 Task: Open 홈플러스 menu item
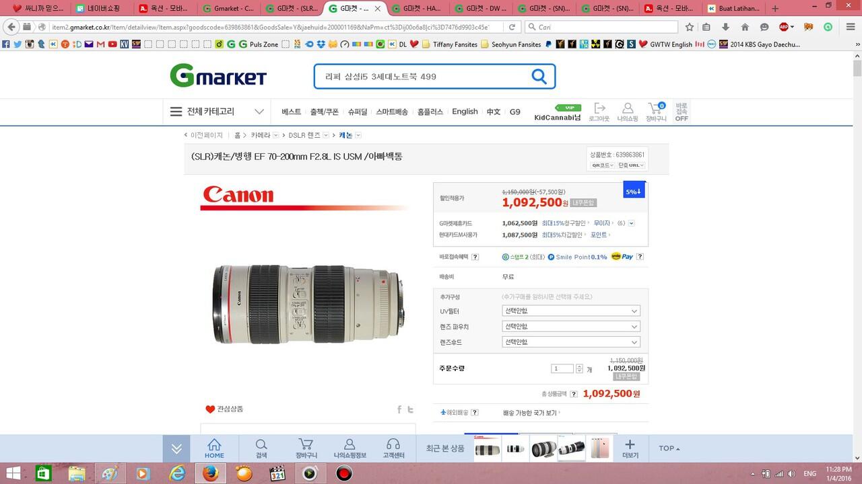pos(430,112)
